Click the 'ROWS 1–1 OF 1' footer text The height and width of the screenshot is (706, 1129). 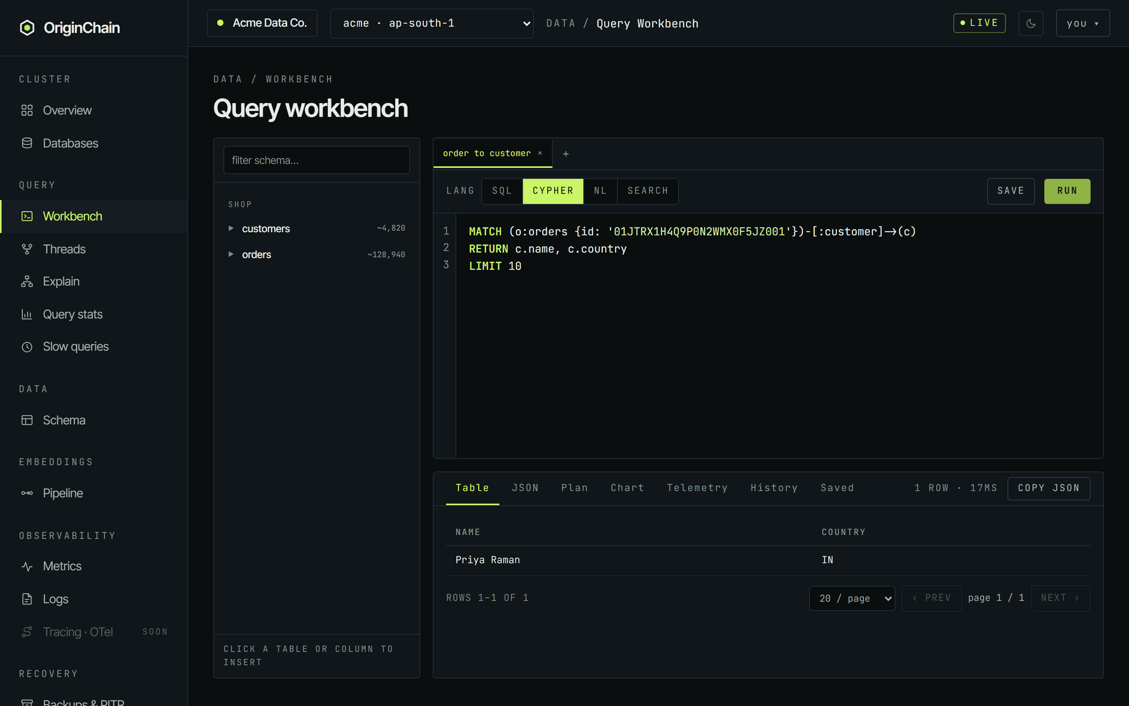point(487,598)
